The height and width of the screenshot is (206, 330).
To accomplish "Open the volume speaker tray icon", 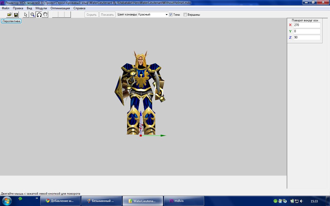I will point(302,201).
